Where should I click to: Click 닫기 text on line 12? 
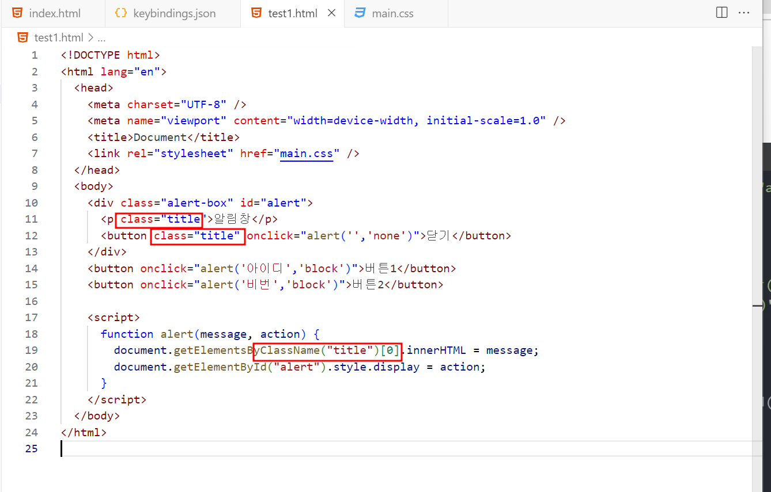(x=439, y=236)
